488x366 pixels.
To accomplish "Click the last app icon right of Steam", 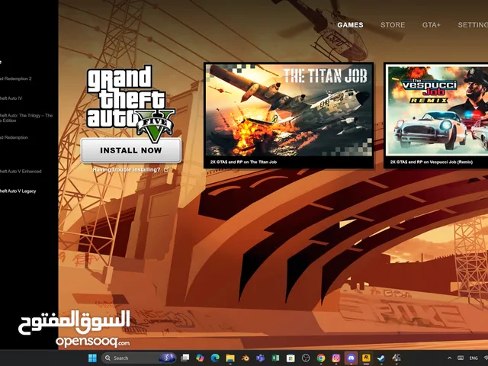I will [396, 358].
